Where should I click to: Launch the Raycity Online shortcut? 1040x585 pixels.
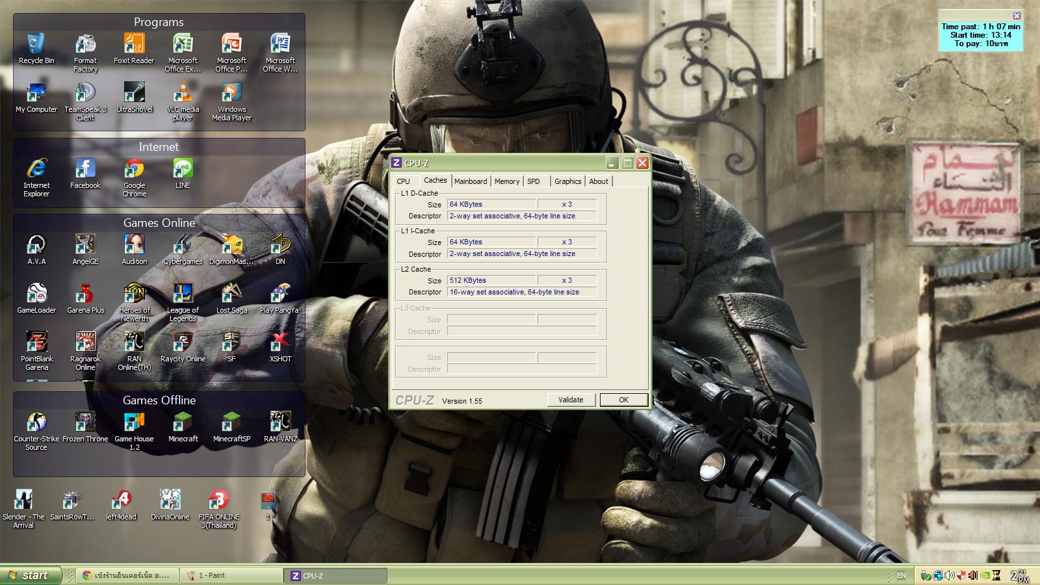click(x=183, y=347)
